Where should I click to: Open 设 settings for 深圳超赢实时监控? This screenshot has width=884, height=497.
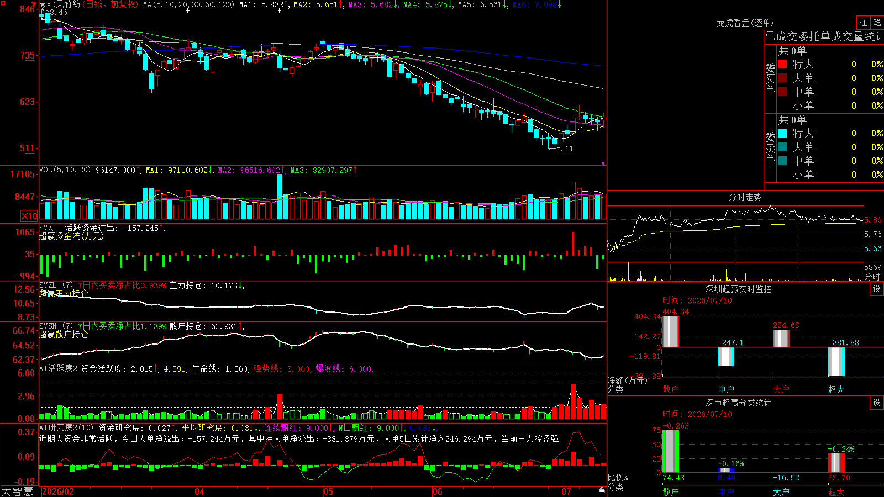coord(877,289)
